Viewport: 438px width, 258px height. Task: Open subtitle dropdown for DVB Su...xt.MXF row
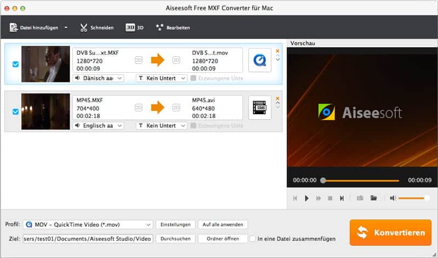162,78
